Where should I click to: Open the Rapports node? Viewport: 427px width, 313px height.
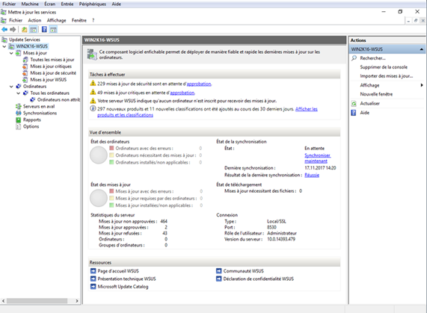pyautogui.click(x=32, y=120)
